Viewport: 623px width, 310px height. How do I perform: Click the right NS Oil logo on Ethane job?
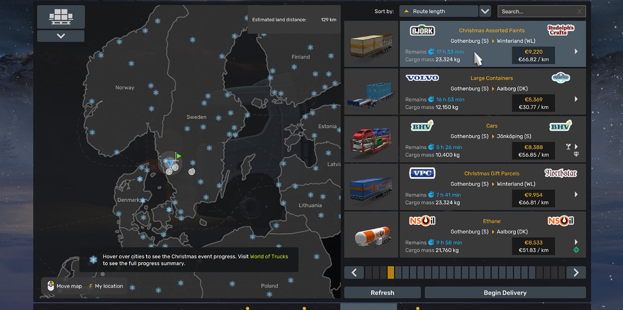pyautogui.click(x=561, y=221)
